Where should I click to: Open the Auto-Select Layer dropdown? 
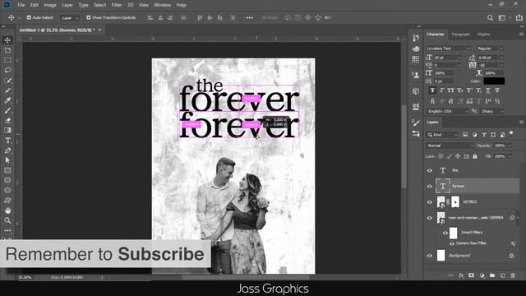[x=69, y=18]
